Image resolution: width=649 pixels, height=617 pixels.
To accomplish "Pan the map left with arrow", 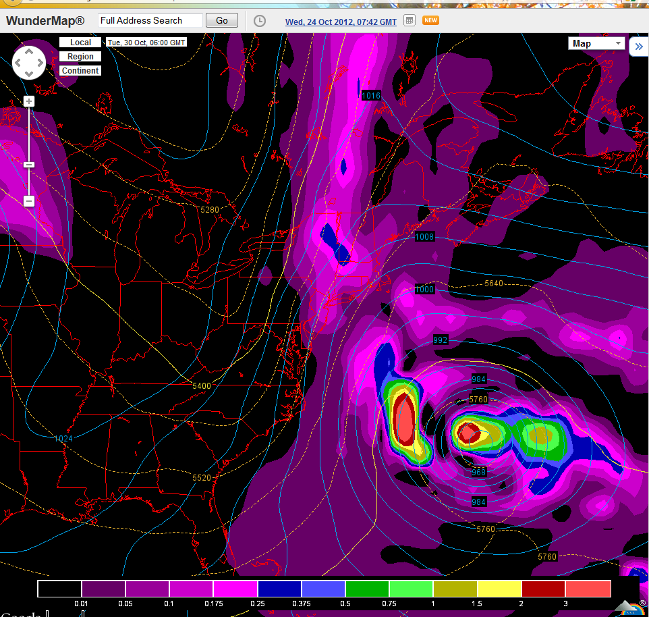I will tap(18, 63).
